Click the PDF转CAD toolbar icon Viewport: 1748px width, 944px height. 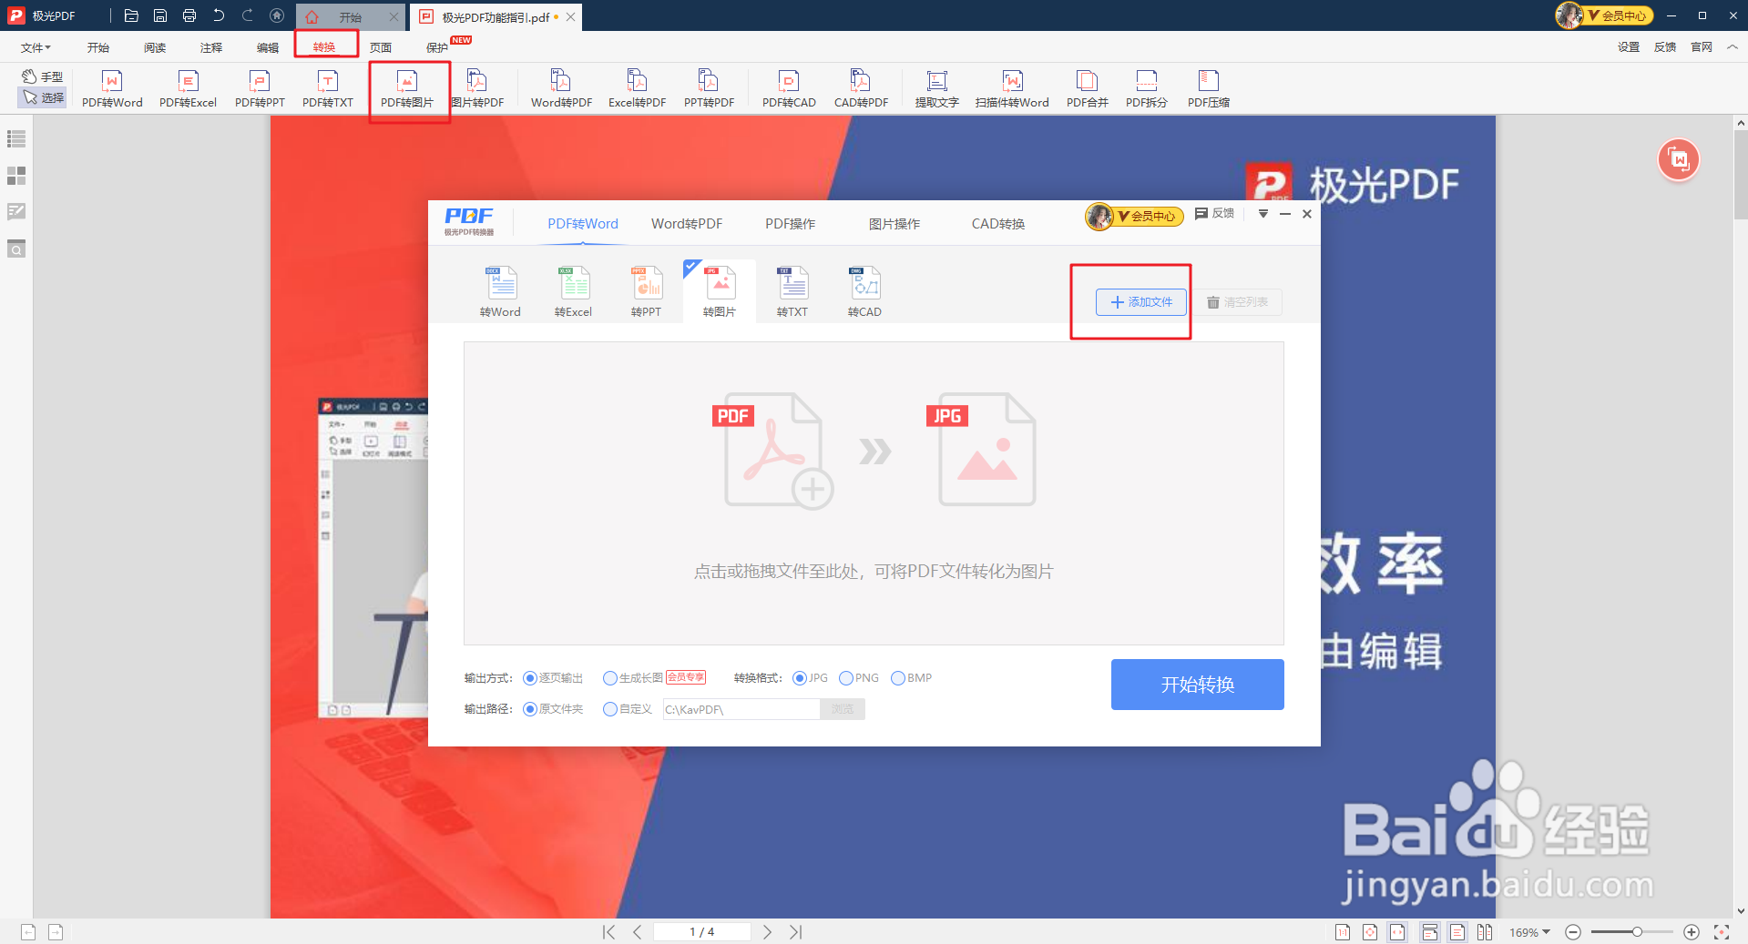pyautogui.click(x=789, y=89)
